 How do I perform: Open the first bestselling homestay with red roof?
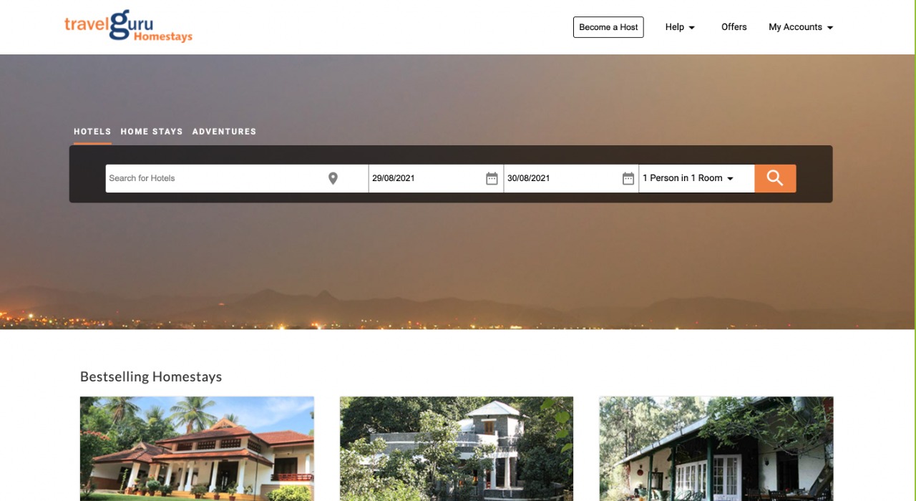tap(197, 449)
